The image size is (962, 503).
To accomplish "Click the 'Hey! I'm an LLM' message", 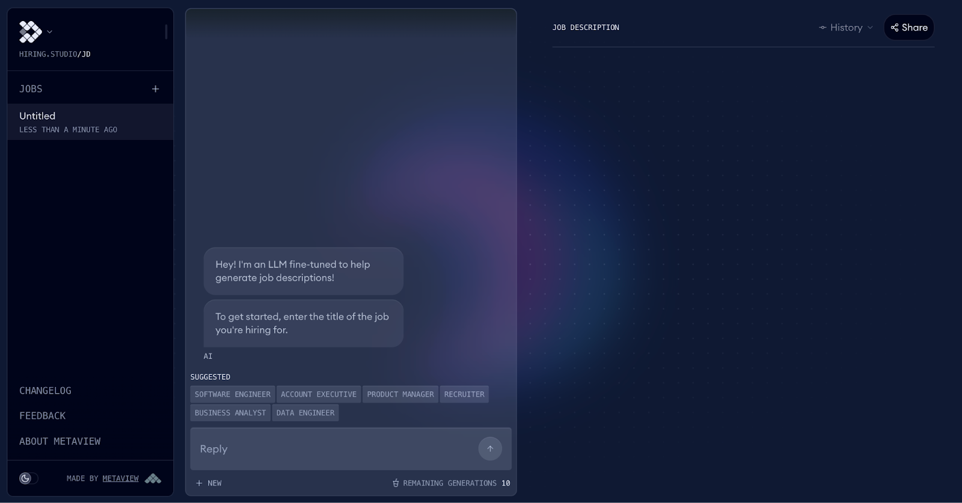I will click(x=304, y=271).
